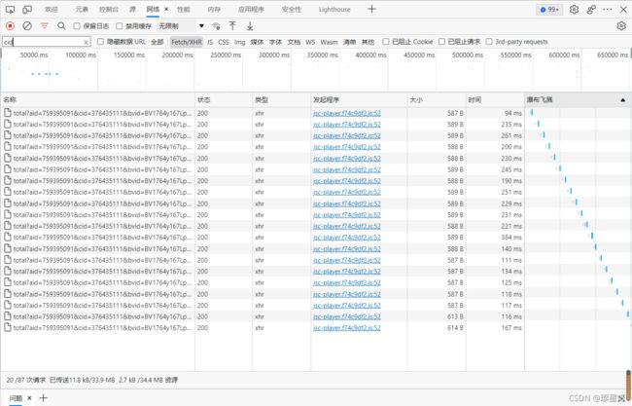
Task: Close the 问题 drawer tab with its x
Action: coord(29,398)
